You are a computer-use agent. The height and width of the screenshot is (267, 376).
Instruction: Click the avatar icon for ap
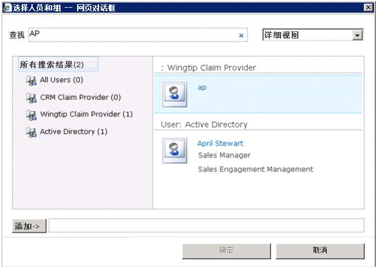174,94
